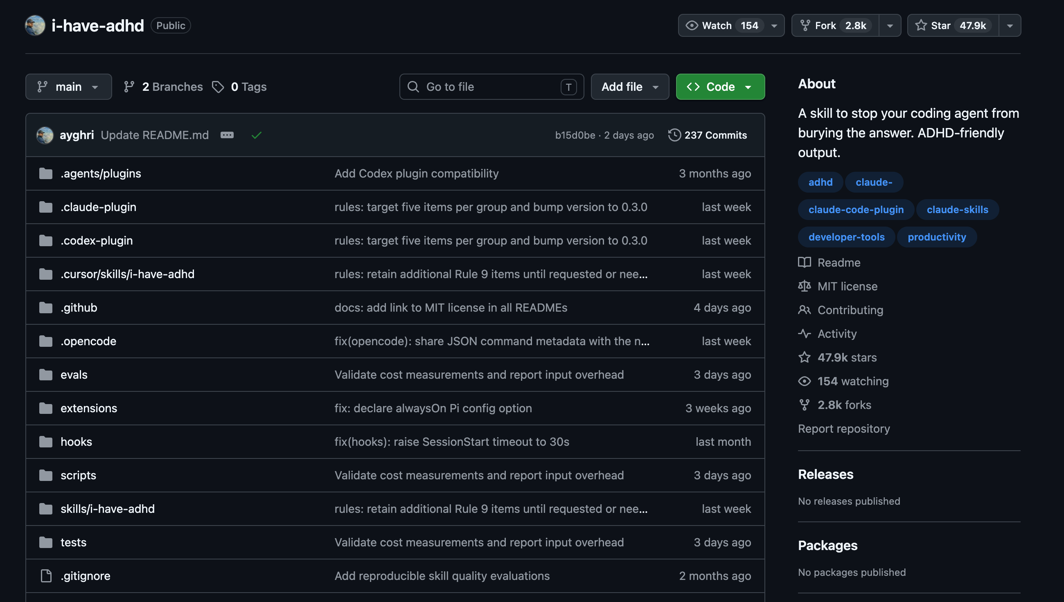Open the commit history clock icon
1064x602 pixels.
674,135
